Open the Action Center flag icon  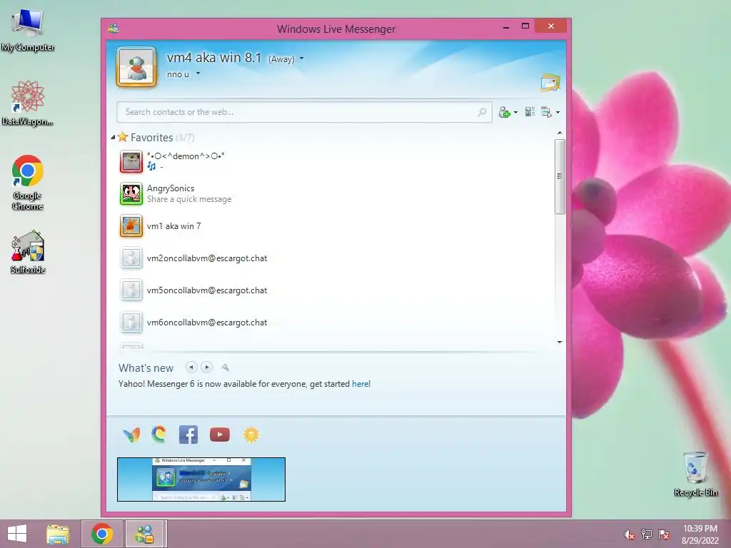[x=664, y=534]
